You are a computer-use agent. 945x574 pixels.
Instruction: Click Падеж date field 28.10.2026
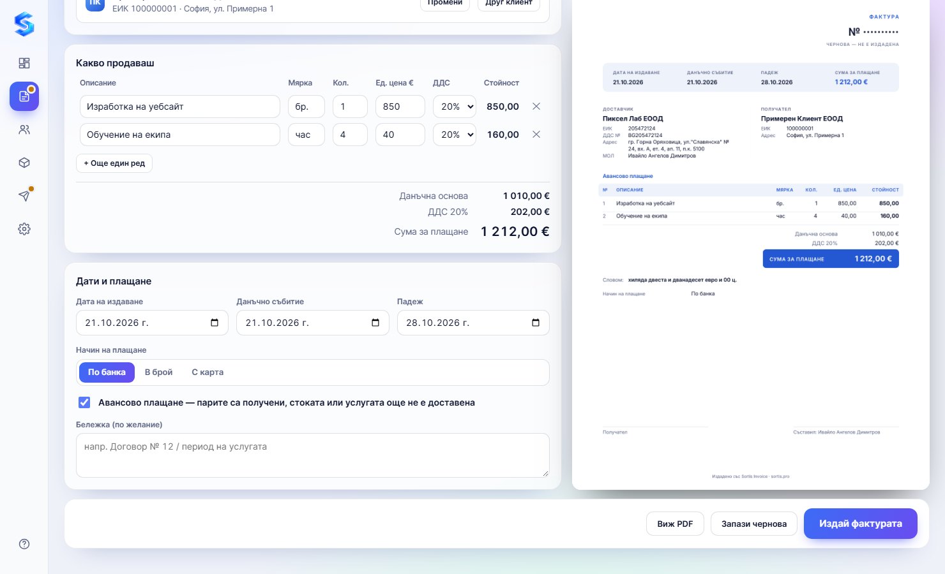tap(473, 323)
